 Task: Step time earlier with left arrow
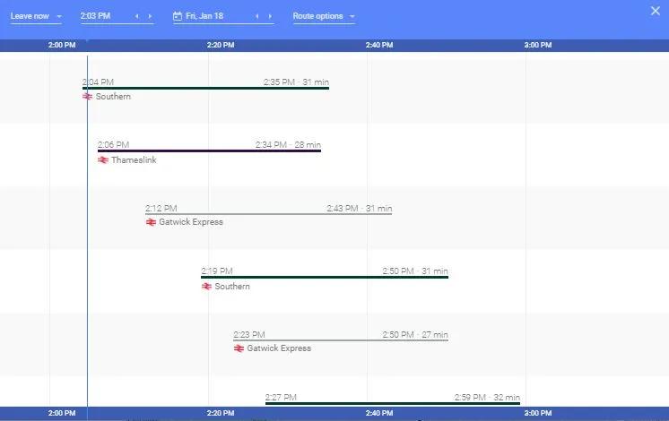(x=137, y=16)
